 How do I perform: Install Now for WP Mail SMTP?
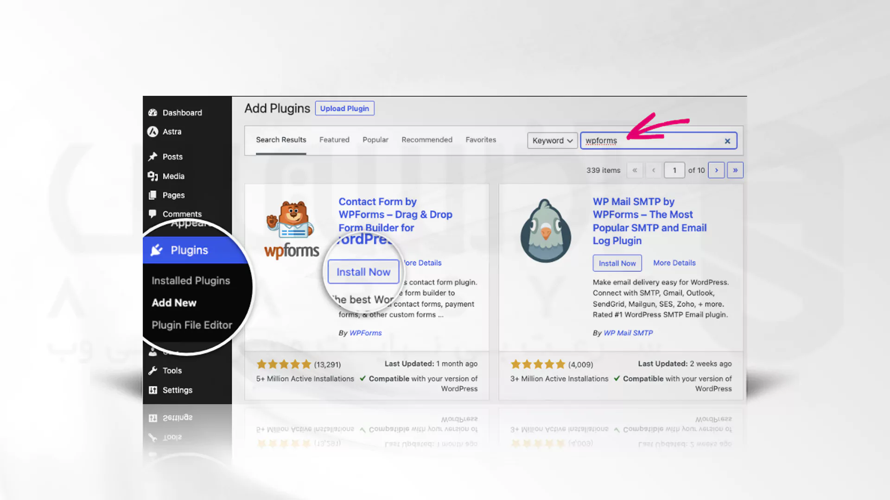(617, 263)
